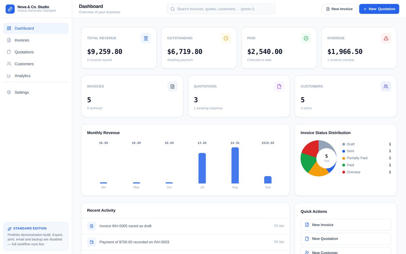
Task: Click the file icon in Quick Actions New Quotation
Action: point(307,239)
